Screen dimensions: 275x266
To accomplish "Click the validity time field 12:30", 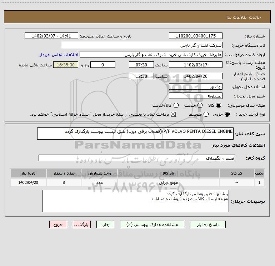I will tap(141, 76).
